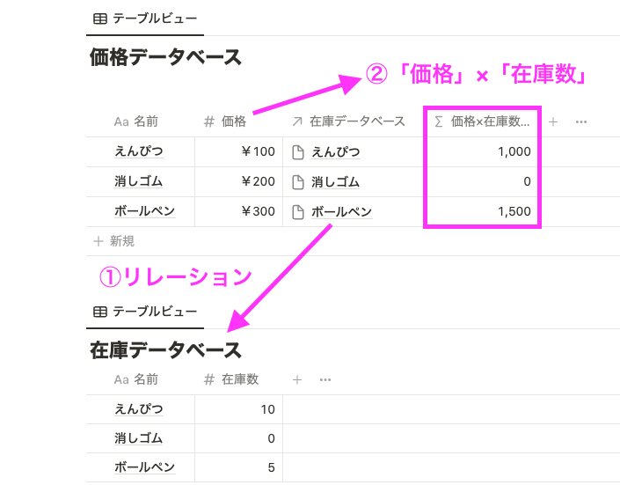Screen dimensions: 620x485
Task: Add a property with plus in 在庫データベース
Action: pyautogui.click(x=297, y=379)
